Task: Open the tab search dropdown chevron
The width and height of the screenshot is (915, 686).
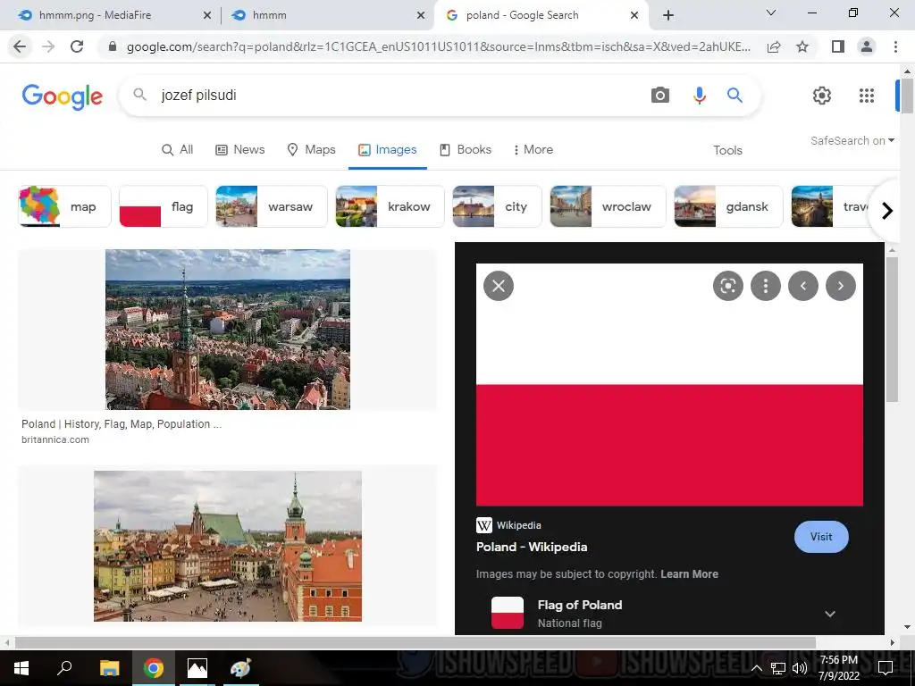Action: click(x=771, y=13)
